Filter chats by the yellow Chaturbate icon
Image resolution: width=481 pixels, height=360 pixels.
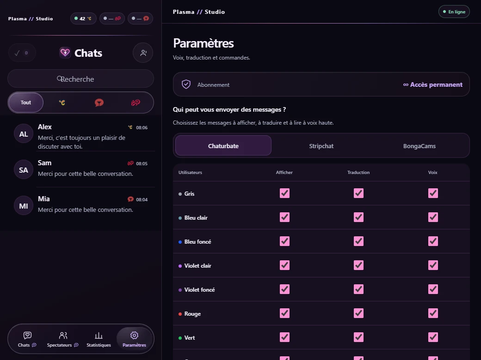tap(62, 102)
